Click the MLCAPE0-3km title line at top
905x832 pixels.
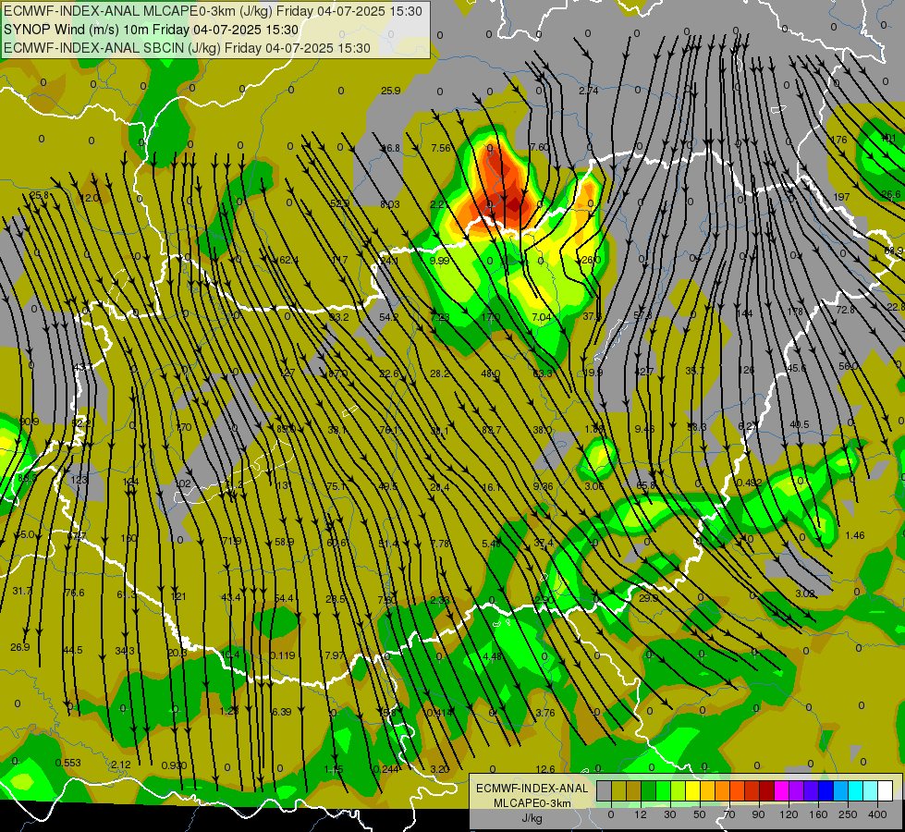tap(214, 11)
